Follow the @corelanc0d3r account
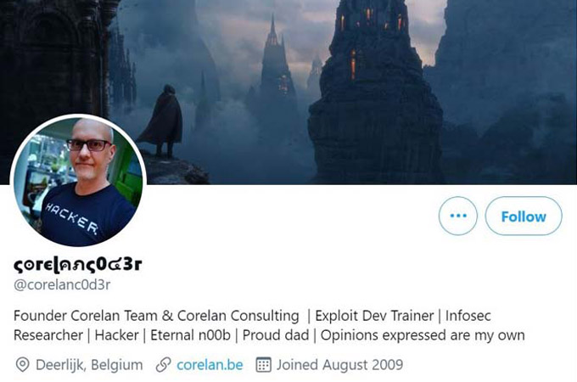This screenshot has height=382, width=577. coord(524,216)
